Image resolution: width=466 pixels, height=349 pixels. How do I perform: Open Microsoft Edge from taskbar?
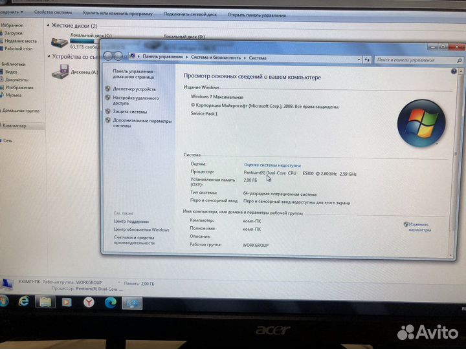tap(111, 302)
